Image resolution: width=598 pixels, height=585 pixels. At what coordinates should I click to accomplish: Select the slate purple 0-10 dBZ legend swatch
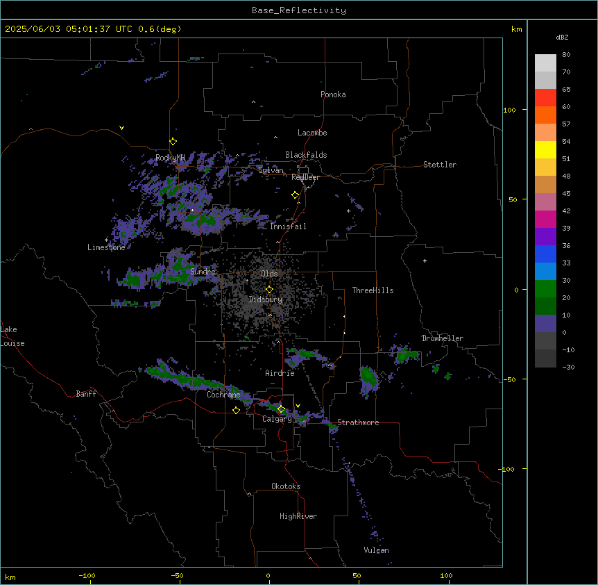545,324
